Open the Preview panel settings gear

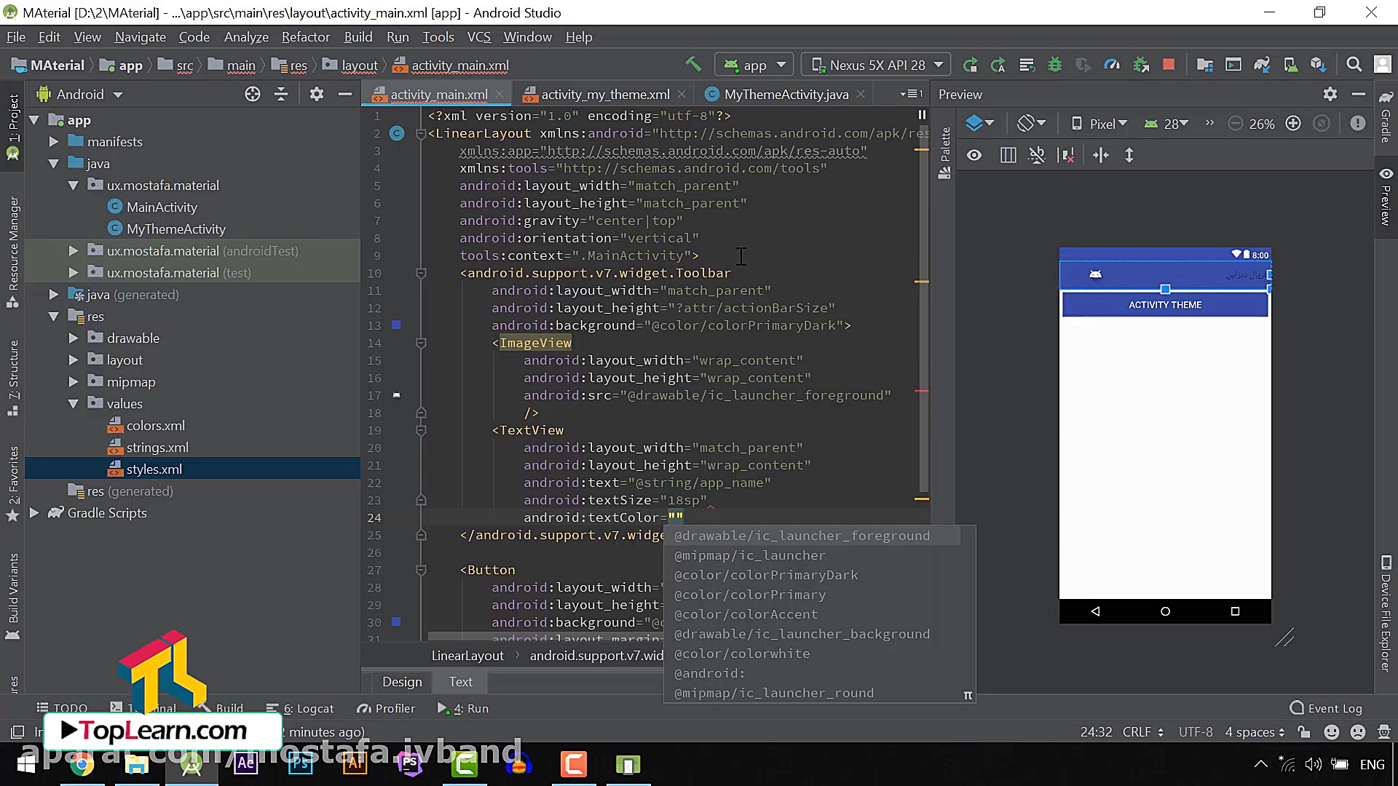point(1330,94)
